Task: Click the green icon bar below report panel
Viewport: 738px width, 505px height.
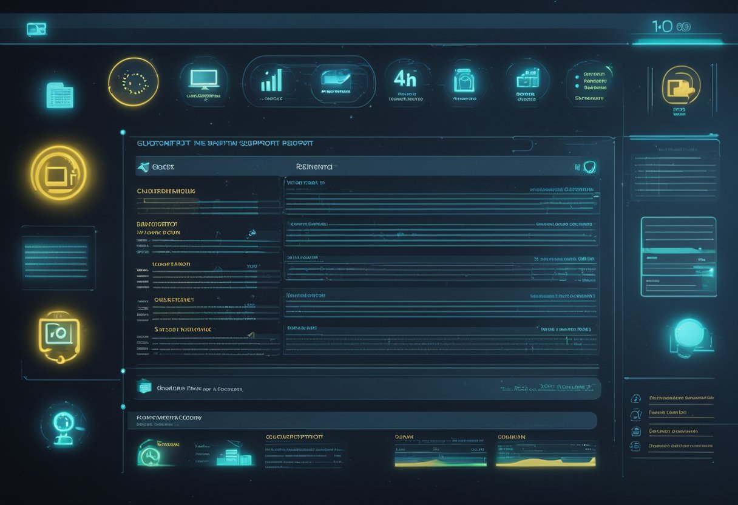Action: (145, 387)
